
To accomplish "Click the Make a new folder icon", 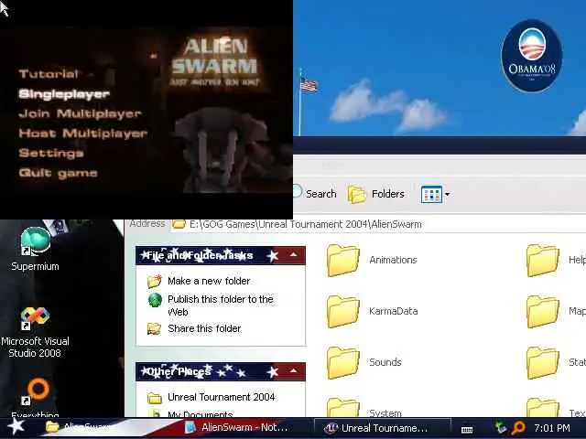I will (x=155, y=281).
